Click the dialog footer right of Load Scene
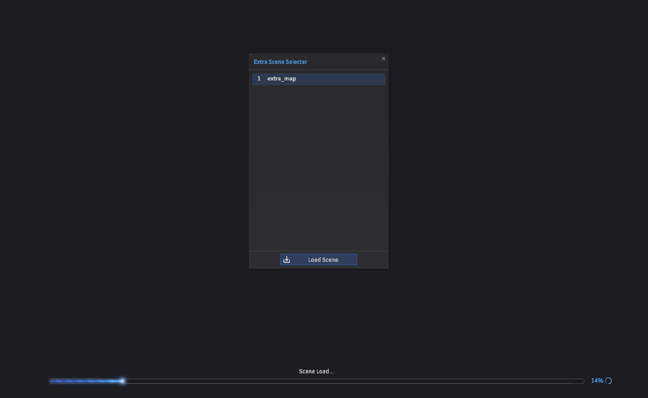The width and height of the screenshot is (648, 398). [x=372, y=259]
